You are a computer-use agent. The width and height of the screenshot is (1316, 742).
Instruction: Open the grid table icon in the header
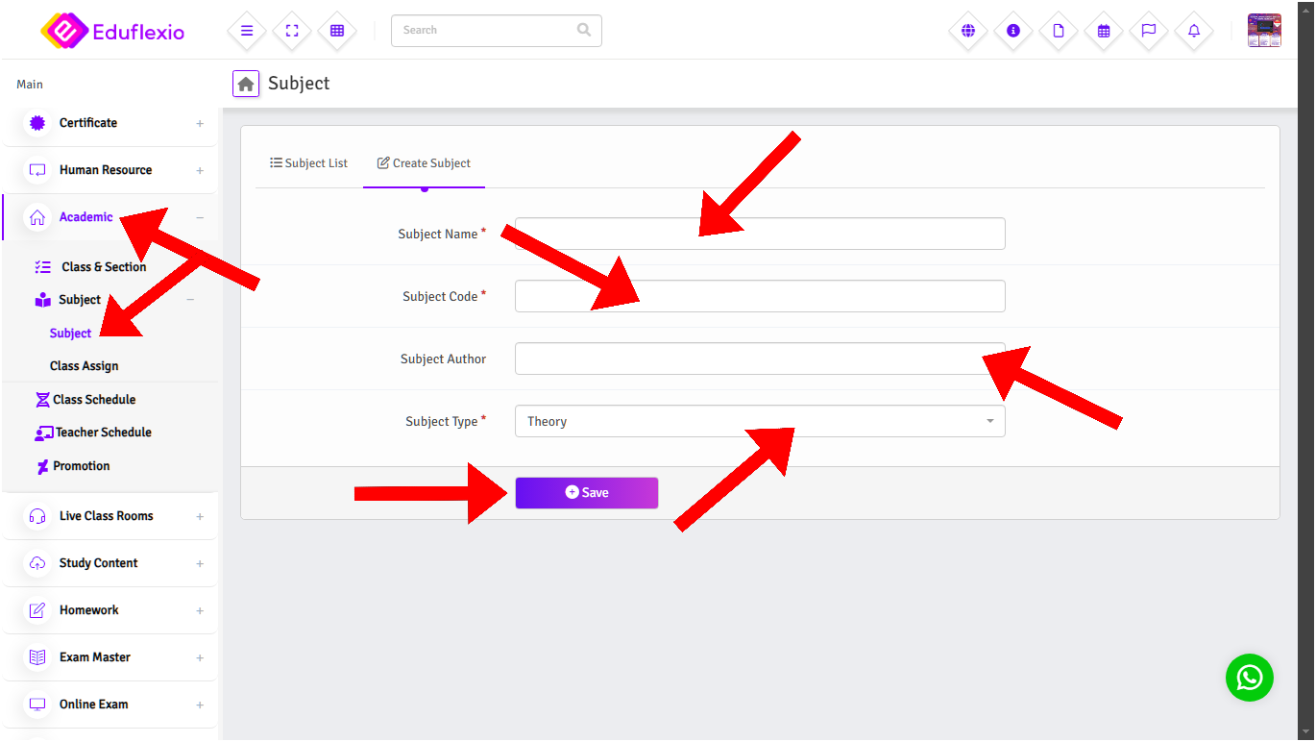point(337,31)
